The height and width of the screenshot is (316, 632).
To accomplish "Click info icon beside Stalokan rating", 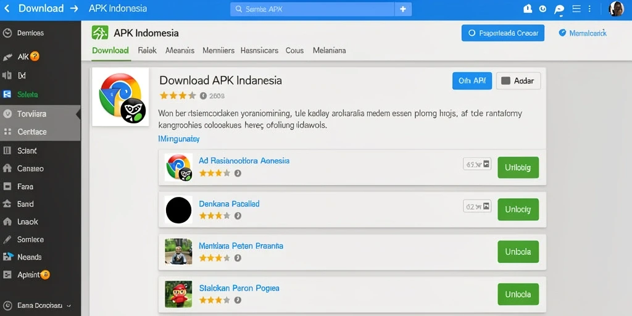I will (238, 301).
